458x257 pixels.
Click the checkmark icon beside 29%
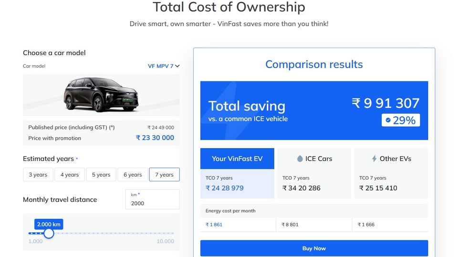(388, 120)
